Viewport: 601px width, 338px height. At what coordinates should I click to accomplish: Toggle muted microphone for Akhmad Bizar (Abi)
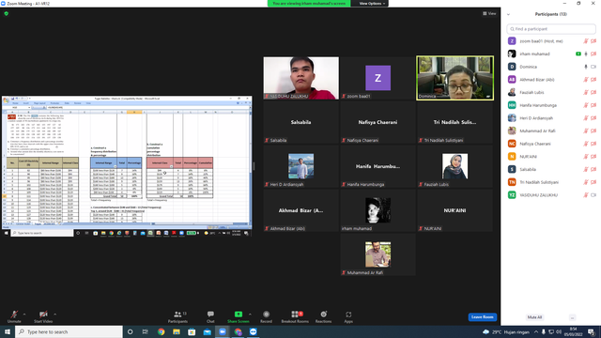tap(586, 80)
